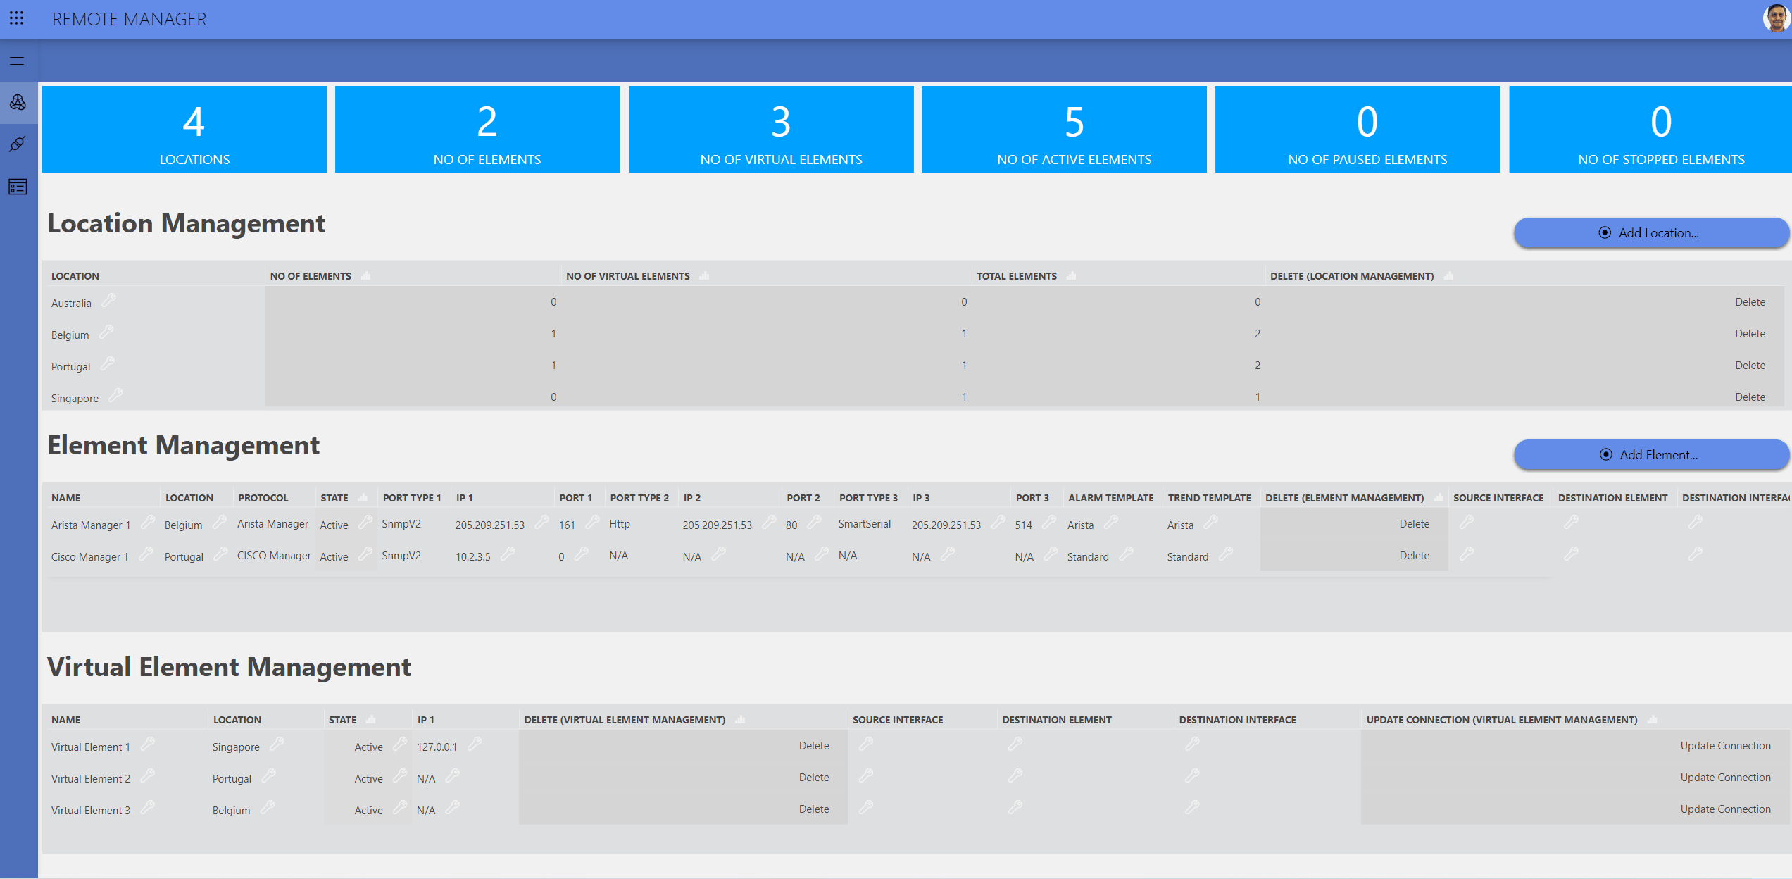Delete the Australia location
This screenshot has width=1792, height=879.
1749,302
